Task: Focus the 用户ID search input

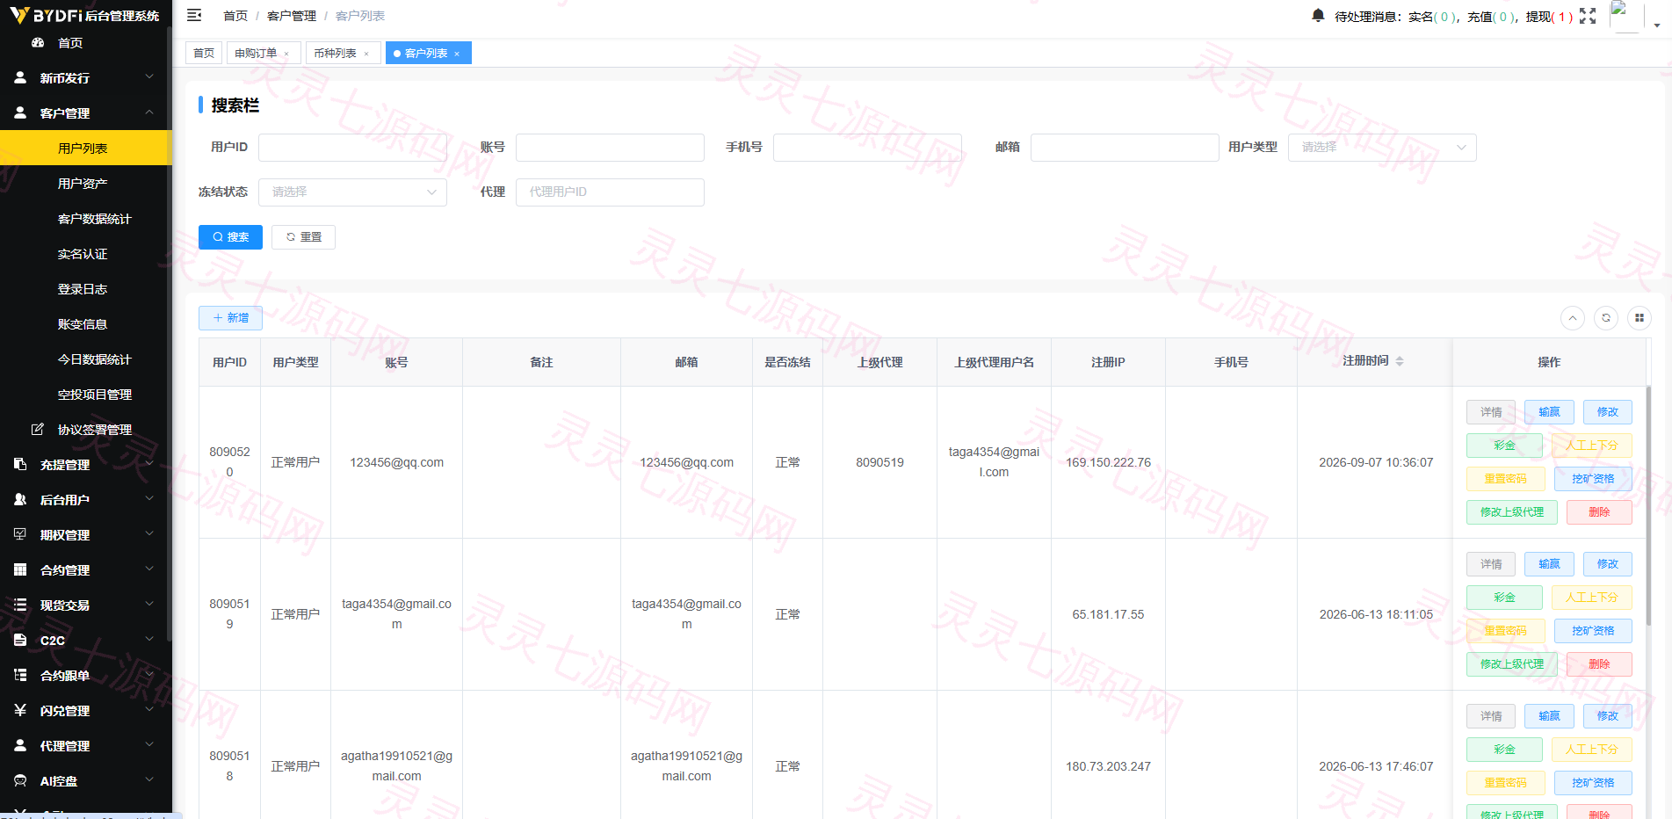Action: pos(352,148)
